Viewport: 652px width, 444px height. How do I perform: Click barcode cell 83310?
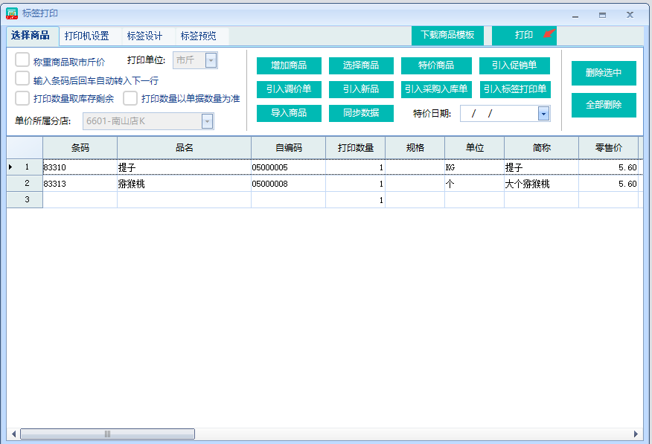coord(80,167)
